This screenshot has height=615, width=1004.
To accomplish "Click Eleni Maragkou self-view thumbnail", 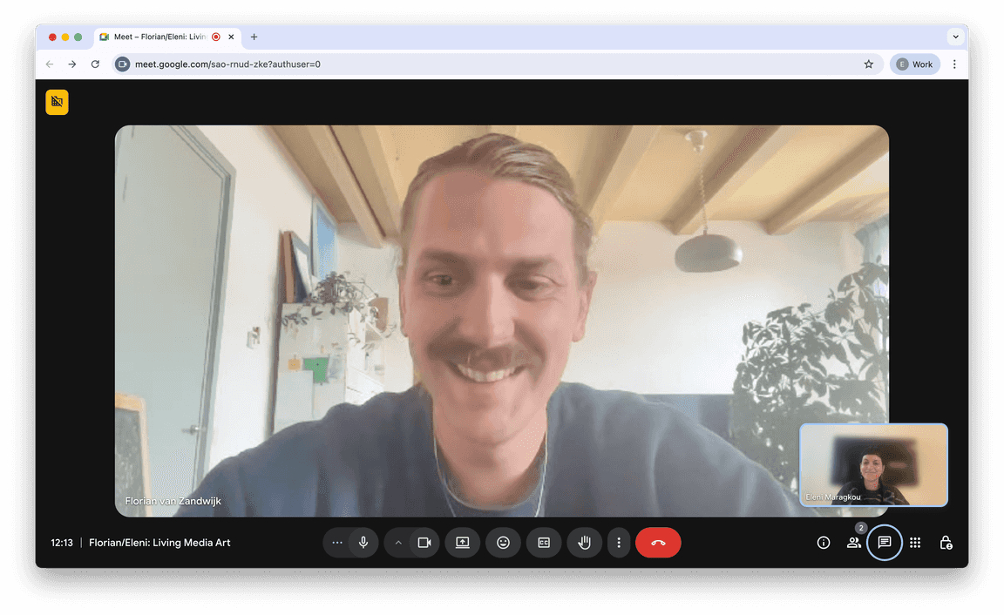I will tap(873, 464).
